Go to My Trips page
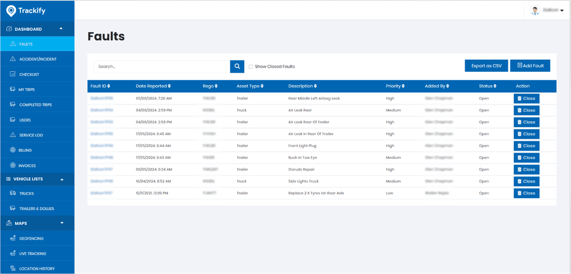The width and height of the screenshot is (571, 274). click(27, 90)
